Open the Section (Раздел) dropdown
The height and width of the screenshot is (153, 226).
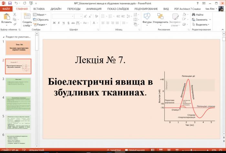[x=41, y=25]
